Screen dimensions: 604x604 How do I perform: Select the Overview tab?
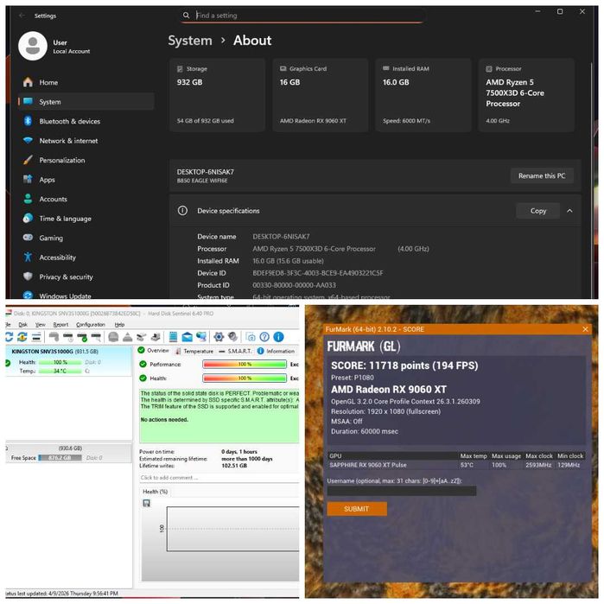click(154, 351)
